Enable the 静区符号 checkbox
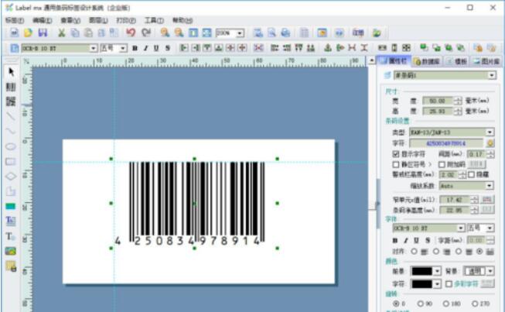This screenshot has height=312, width=505. [x=396, y=164]
